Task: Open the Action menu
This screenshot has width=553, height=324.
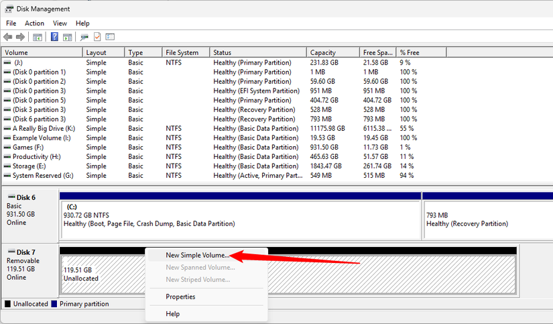Action: coord(34,23)
